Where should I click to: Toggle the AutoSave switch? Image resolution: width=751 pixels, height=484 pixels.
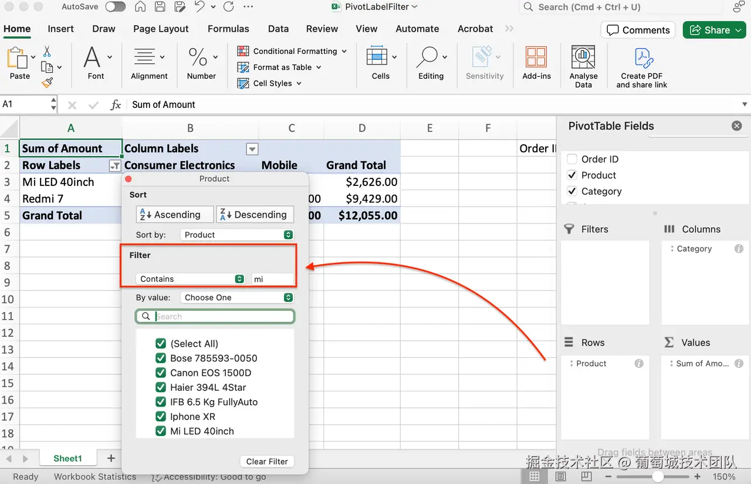[115, 7]
